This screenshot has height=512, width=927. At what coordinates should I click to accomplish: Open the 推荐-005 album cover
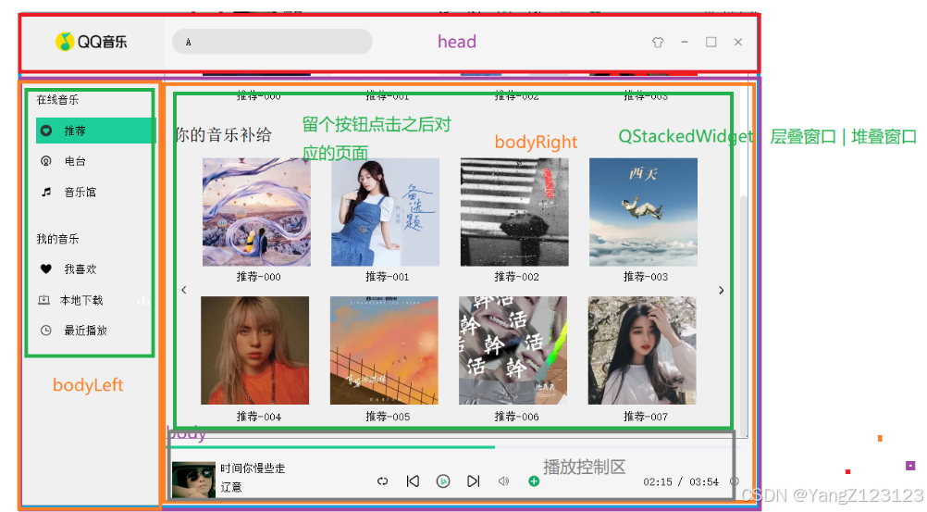(384, 350)
